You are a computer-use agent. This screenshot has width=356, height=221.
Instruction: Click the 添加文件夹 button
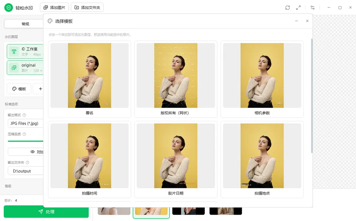[x=87, y=7]
